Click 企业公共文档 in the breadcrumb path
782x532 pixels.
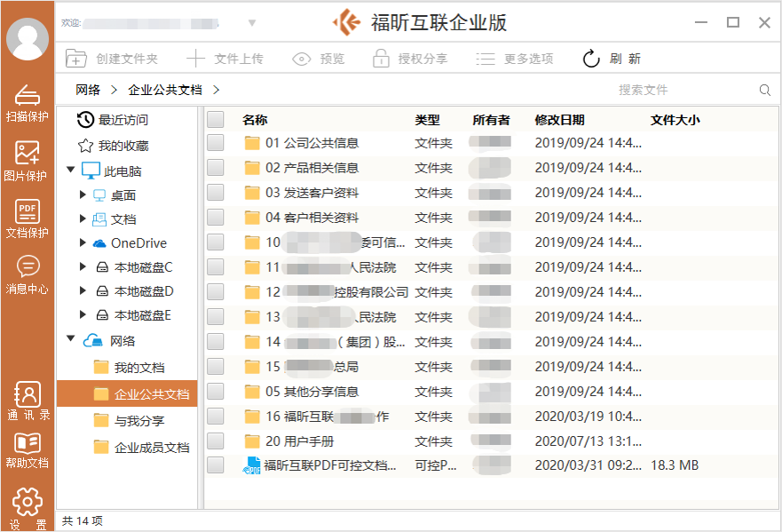click(x=165, y=90)
